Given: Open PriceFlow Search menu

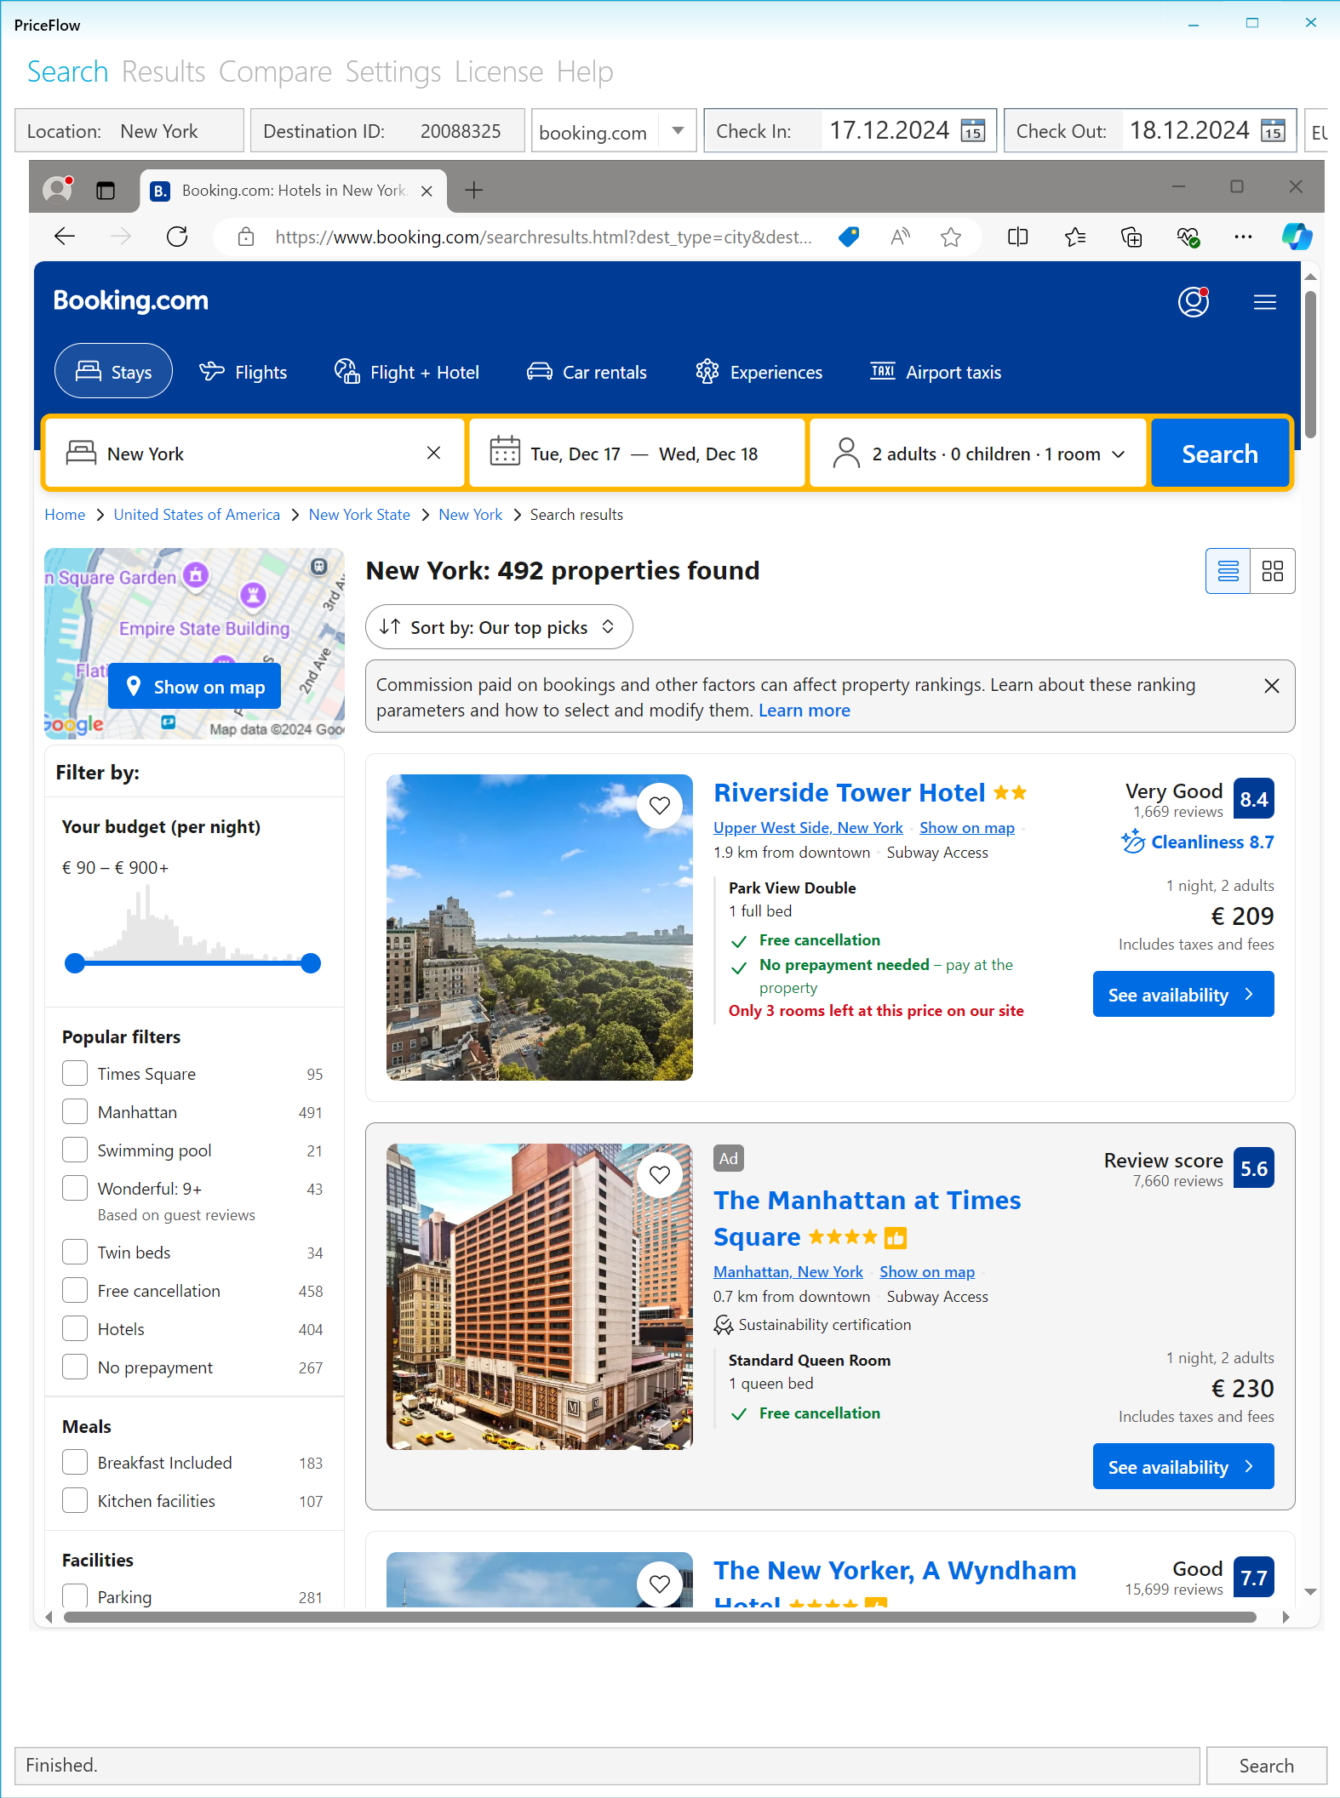Looking at the screenshot, I should point(67,71).
